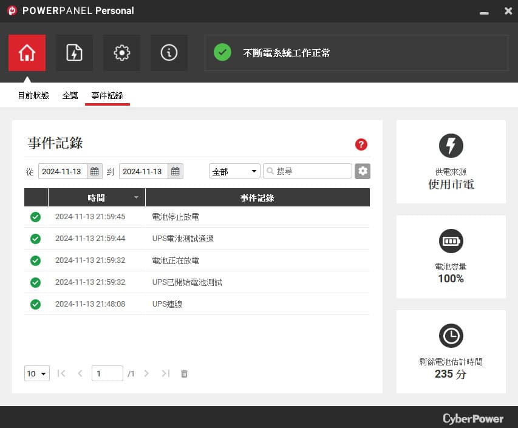Screen dimensions: 518x428
Task: Open the settings gear section
Action: tap(121, 53)
